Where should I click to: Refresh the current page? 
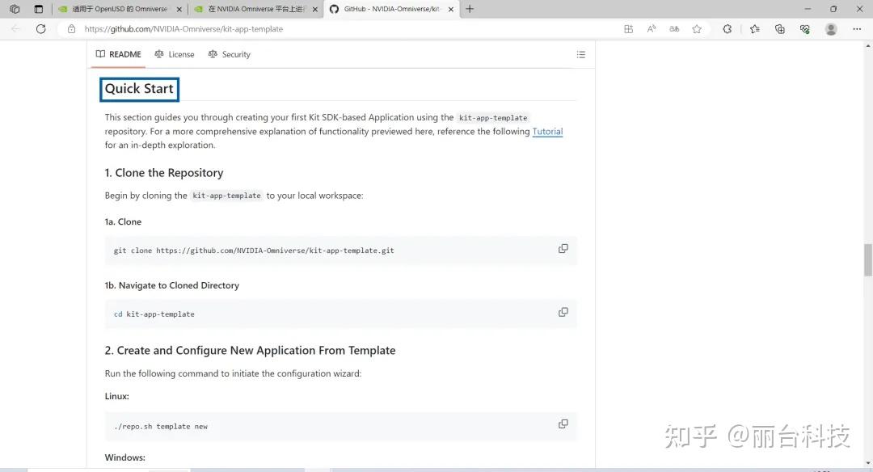(40, 29)
